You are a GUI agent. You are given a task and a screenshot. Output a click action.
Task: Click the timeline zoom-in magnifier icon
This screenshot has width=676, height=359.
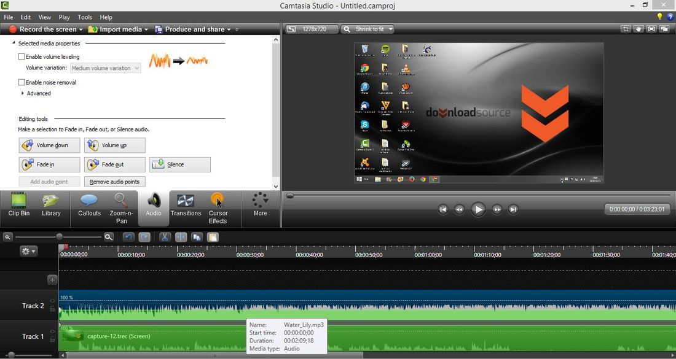109,237
